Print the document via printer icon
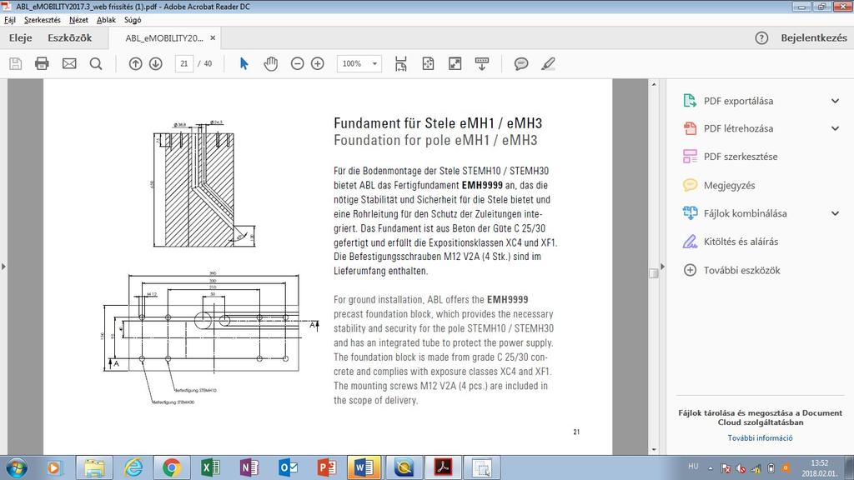 42,63
